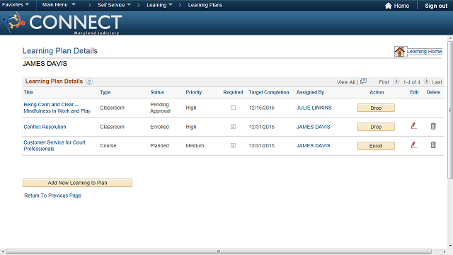
Task: Open table in new window icon
Action: click(363, 81)
